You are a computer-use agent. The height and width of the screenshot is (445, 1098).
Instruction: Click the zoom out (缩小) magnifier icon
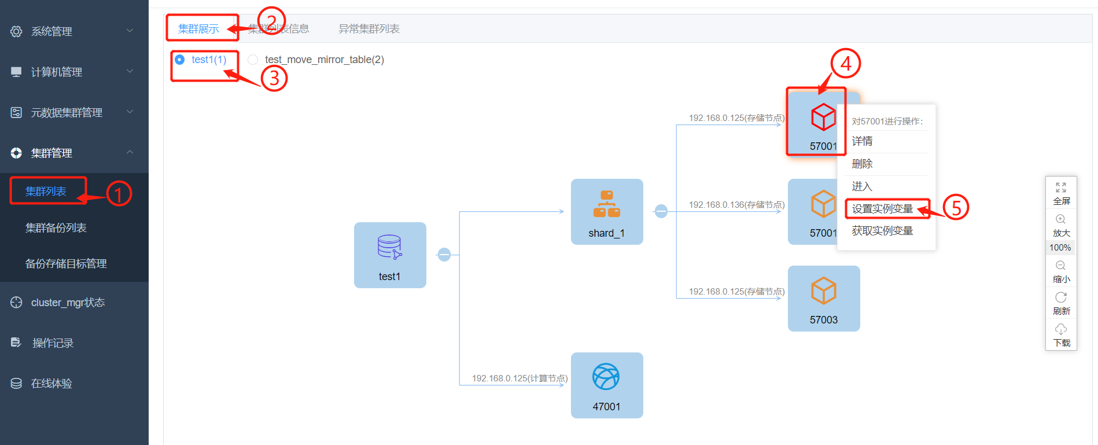point(1060,266)
